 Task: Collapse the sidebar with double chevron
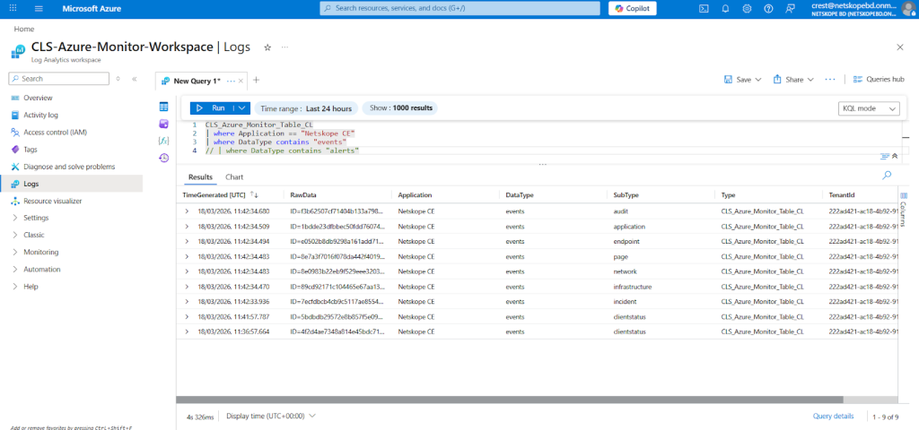(x=135, y=79)
